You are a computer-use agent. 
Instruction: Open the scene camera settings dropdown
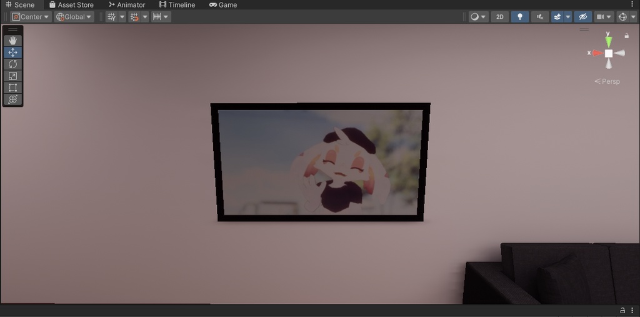604,17
